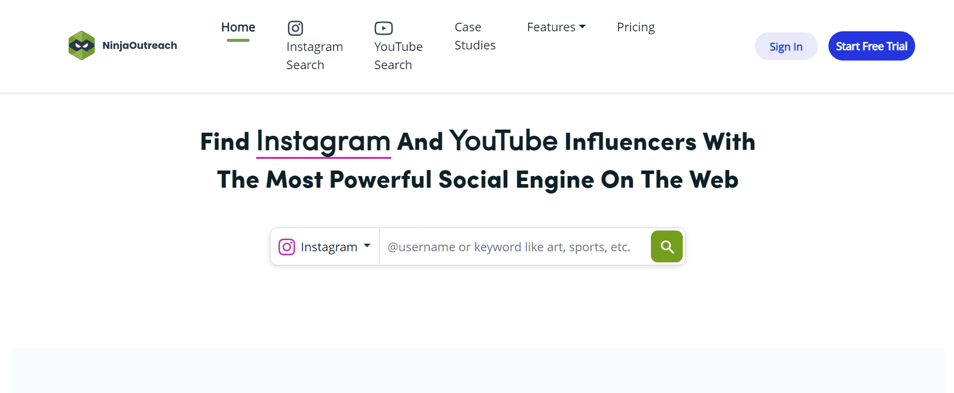This screenshot has width=954, height=393.
Task: Open the Instagram Search nav link
Action: pos(314,55)
